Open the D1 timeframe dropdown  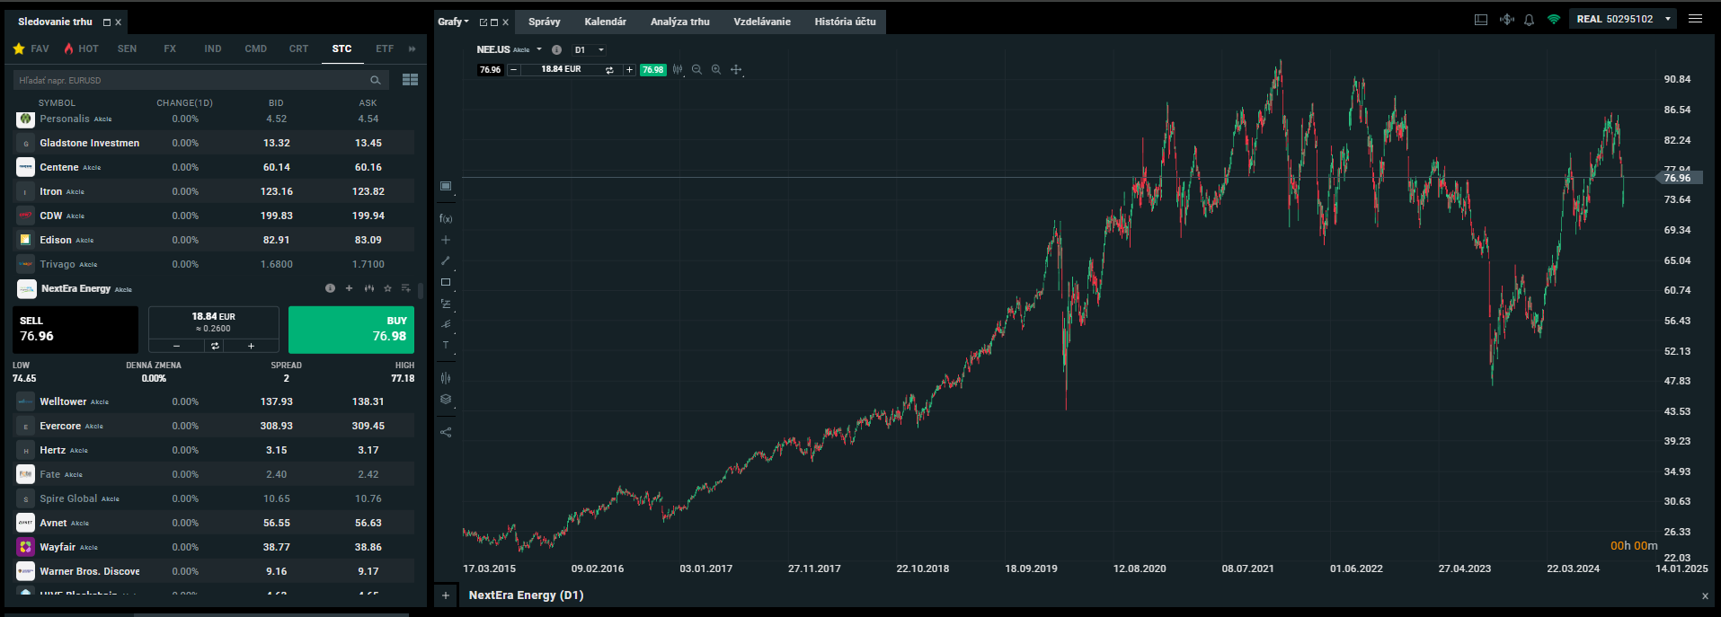(x=589, y=50)
